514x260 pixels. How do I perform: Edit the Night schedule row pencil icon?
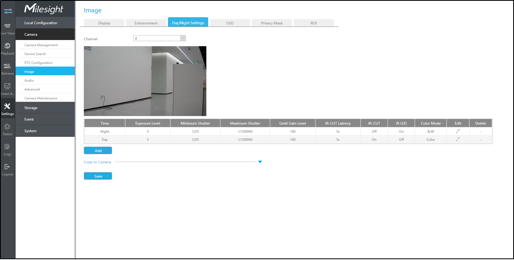(458, 131)
